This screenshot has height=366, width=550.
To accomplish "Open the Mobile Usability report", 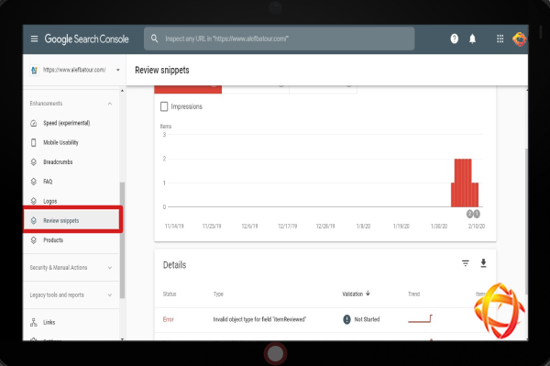I will tap(60, 142).
